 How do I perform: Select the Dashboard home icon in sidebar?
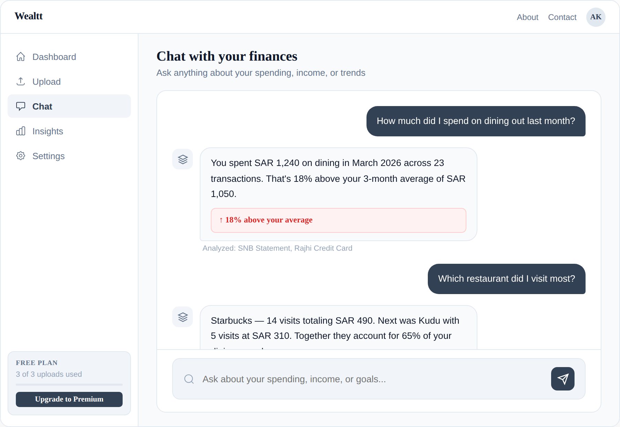click(21, 56)
